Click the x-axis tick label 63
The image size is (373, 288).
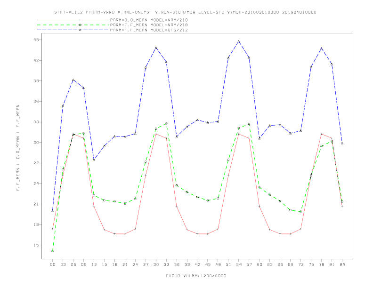[x=270, y=264]
